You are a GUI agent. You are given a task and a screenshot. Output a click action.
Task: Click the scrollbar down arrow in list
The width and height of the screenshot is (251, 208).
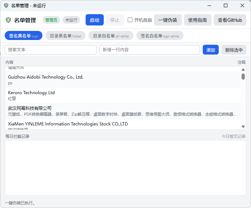tap(243, 126)
